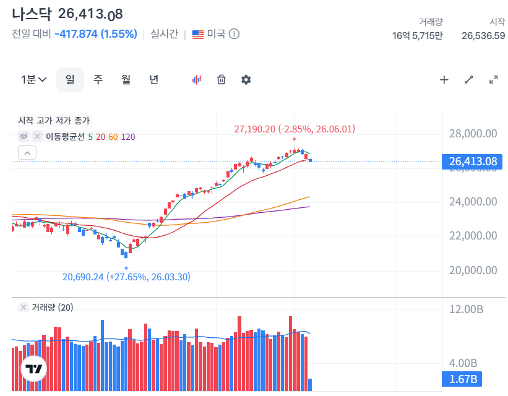Click the high marker 27,190.20 annotation

click(x=295, y=129)
